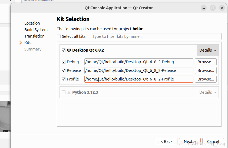Close the Qt Creator wizard window
The height and width of the screenshot is (148, 228).
[222, 8]
